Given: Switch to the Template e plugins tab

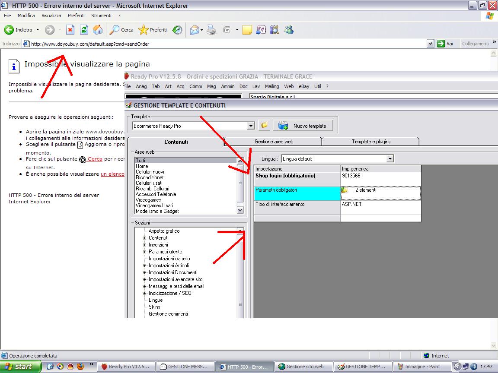Looking at the screenshot, I should click(x=371, y=142).
